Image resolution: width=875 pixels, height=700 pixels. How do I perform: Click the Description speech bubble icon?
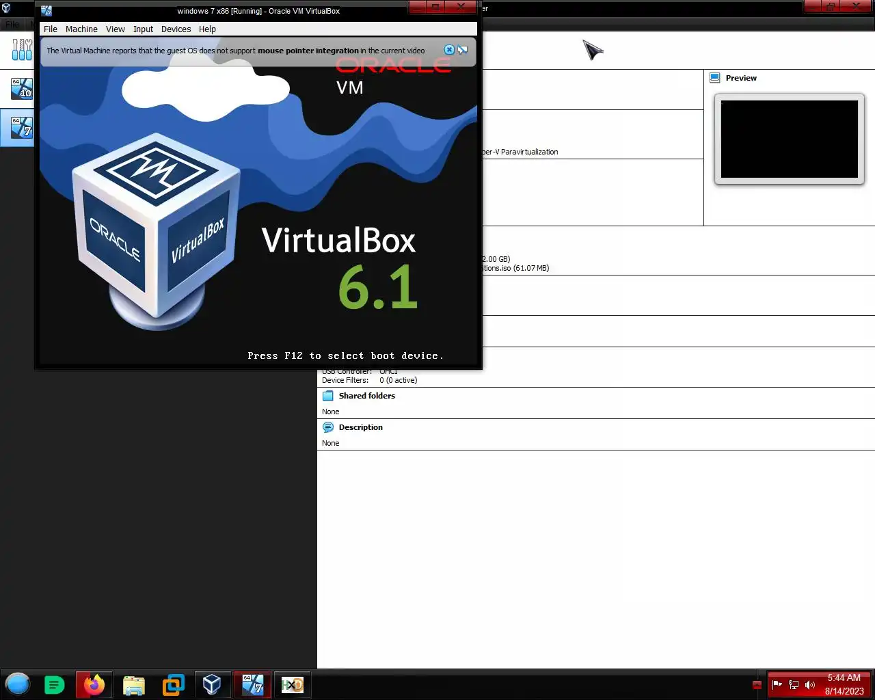click(328, 427)
